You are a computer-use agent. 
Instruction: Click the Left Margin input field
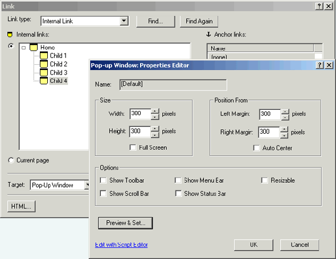tap(270, 114)
